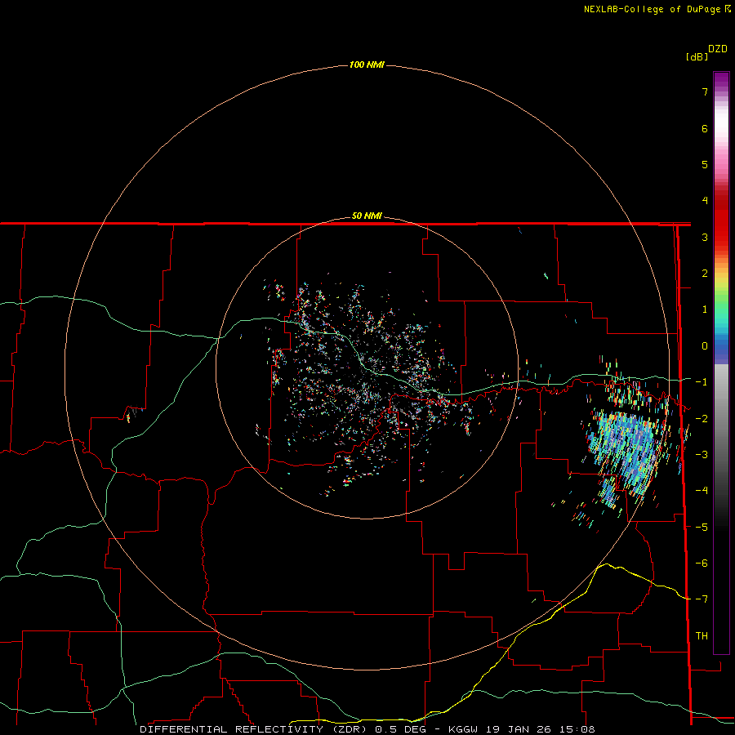
Task: Click the 5 value on the color scale
Action: click(705, 164)
